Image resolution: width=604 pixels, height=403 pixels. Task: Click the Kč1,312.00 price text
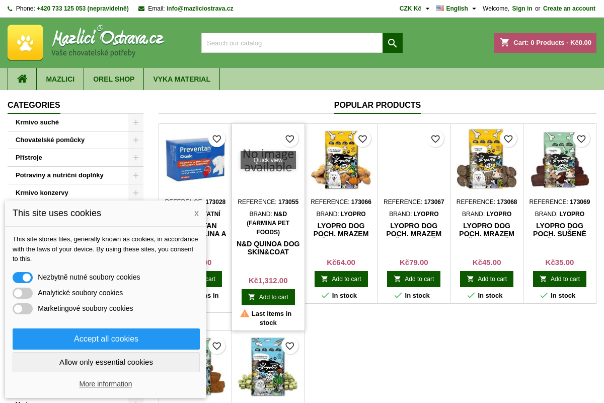click(268, 281)
